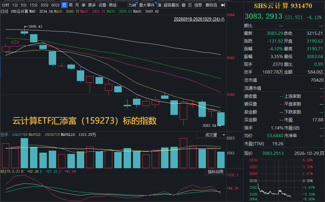Toggle 重大事件 major events display
This screenshot has height=202, width=325.
click(x=147, y=5)
